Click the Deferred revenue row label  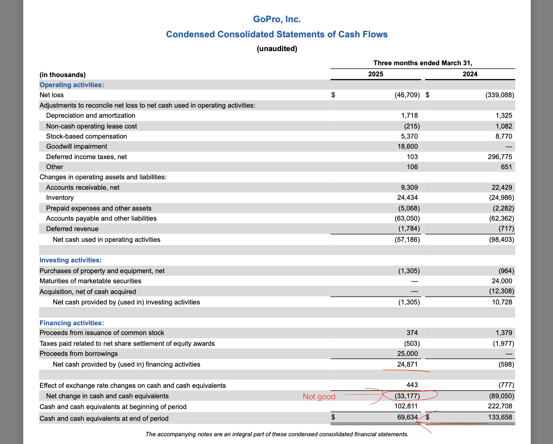[x=72, y=229]
